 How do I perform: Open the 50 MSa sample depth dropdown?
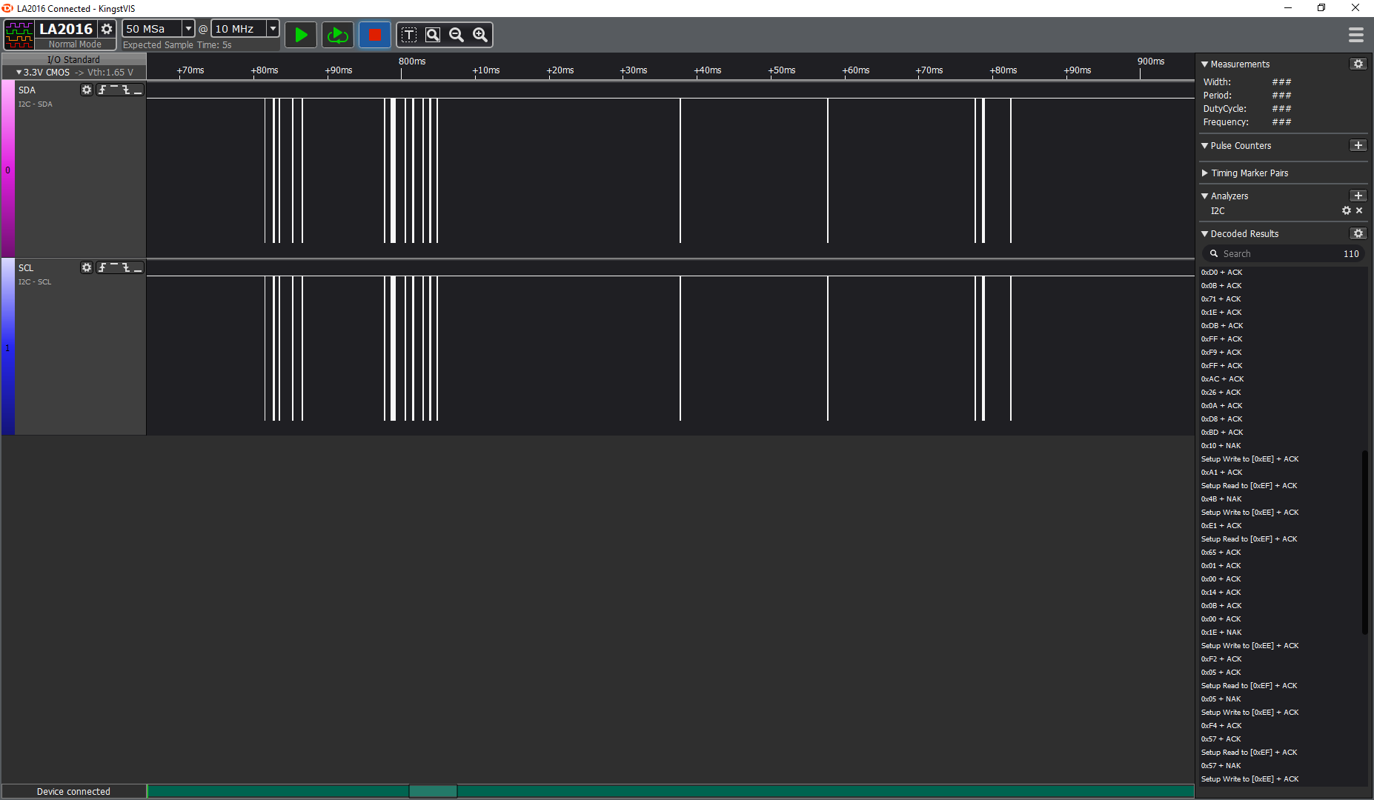(x=188, y=28)
